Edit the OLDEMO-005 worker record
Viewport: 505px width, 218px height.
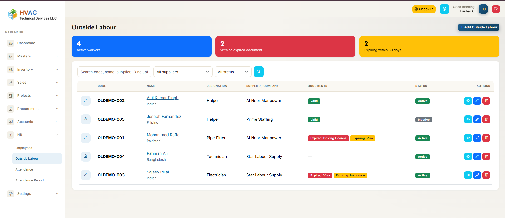[x=477, y=119]
